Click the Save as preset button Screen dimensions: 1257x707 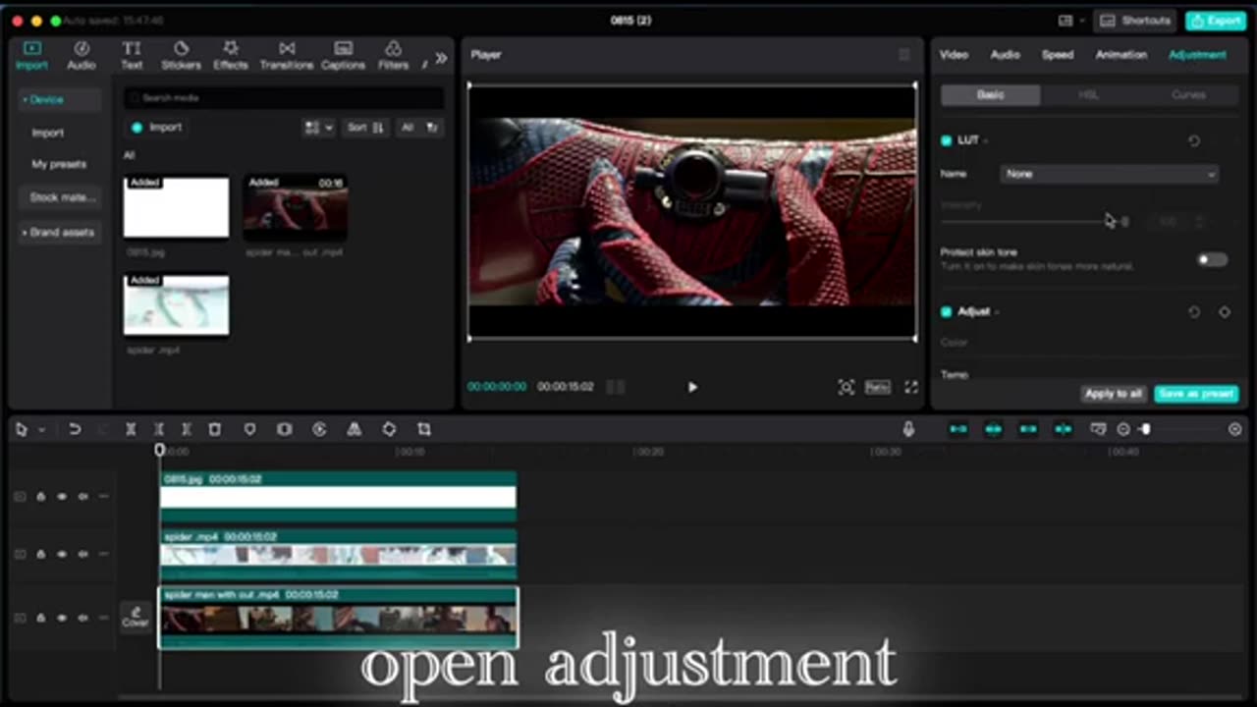1196,394
